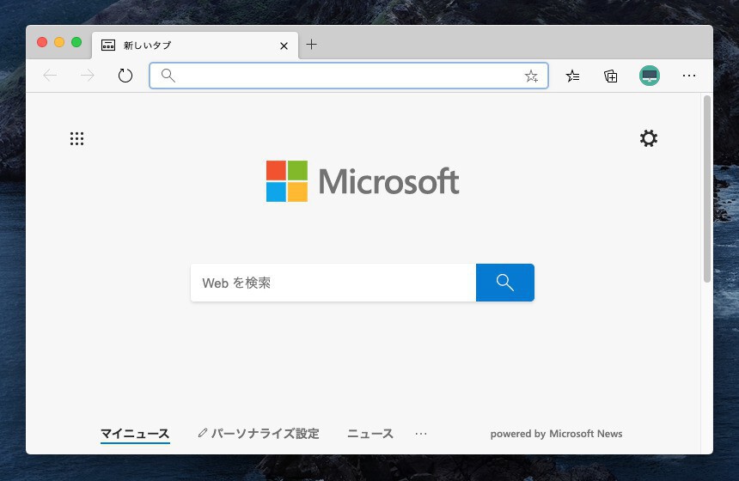Open page settings gear icon

point(649,138)
